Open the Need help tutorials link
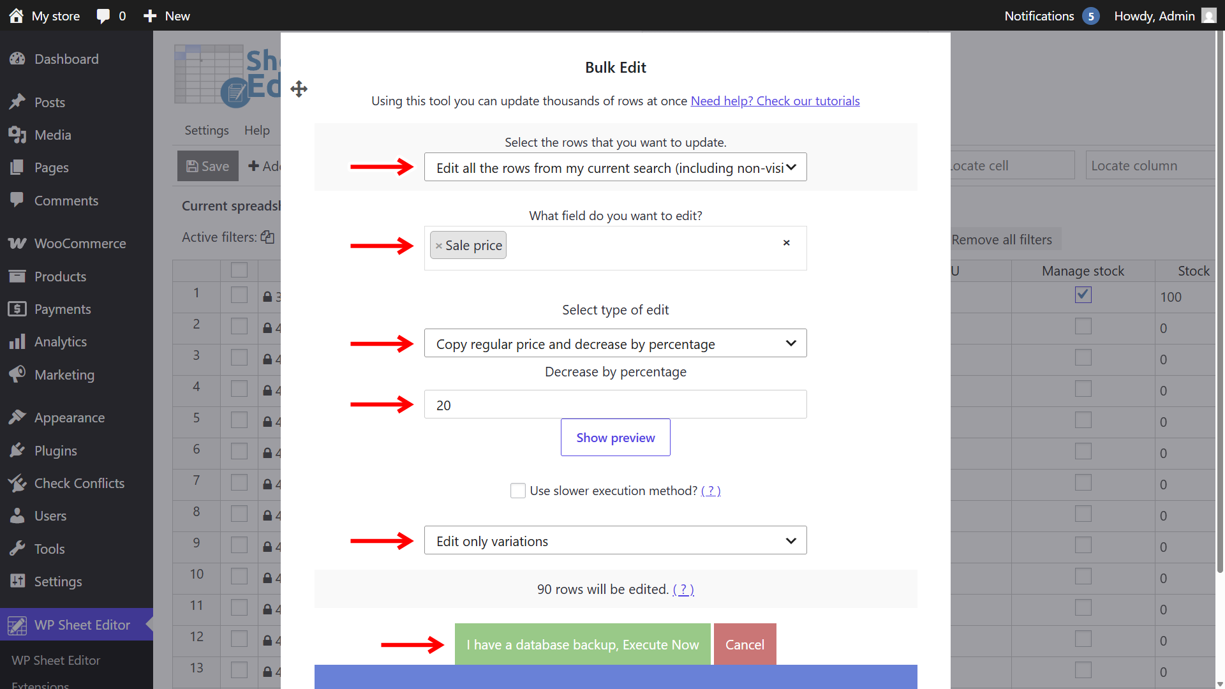The height and width of the screenshot is (689, 1225). coord(775,101)
